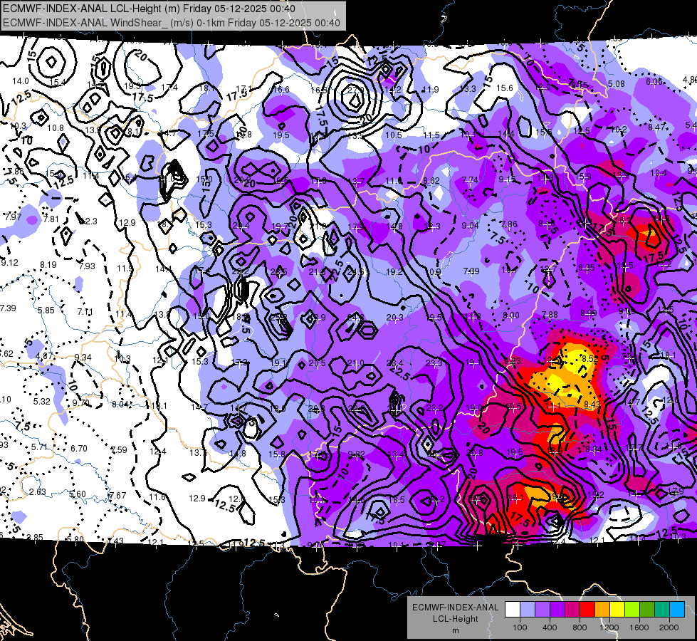This screenshot has height=641, width=697.
Task: Click the map value 20.5
Action: point(317,363)
